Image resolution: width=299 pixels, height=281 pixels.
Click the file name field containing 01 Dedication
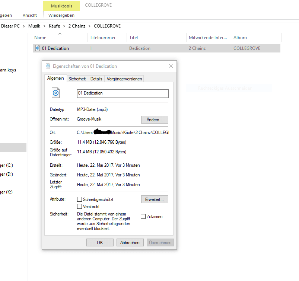pos(123,93)
